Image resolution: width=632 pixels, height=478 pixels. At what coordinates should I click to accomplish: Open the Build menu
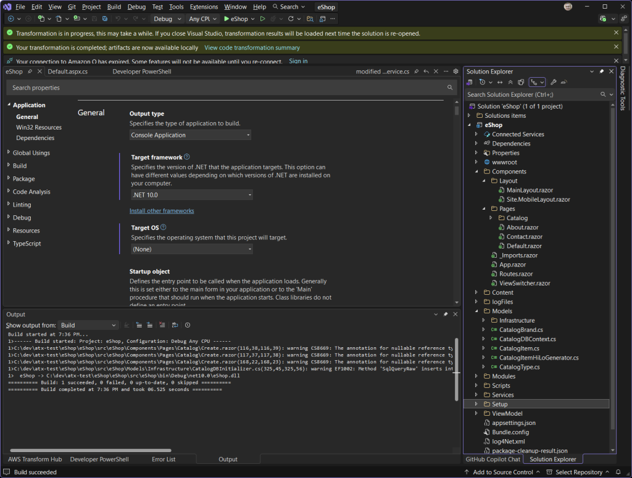pyautogui.click(x=113, y=7)
